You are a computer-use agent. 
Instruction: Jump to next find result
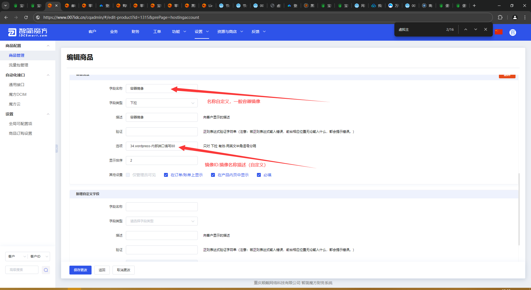(476, 29)
